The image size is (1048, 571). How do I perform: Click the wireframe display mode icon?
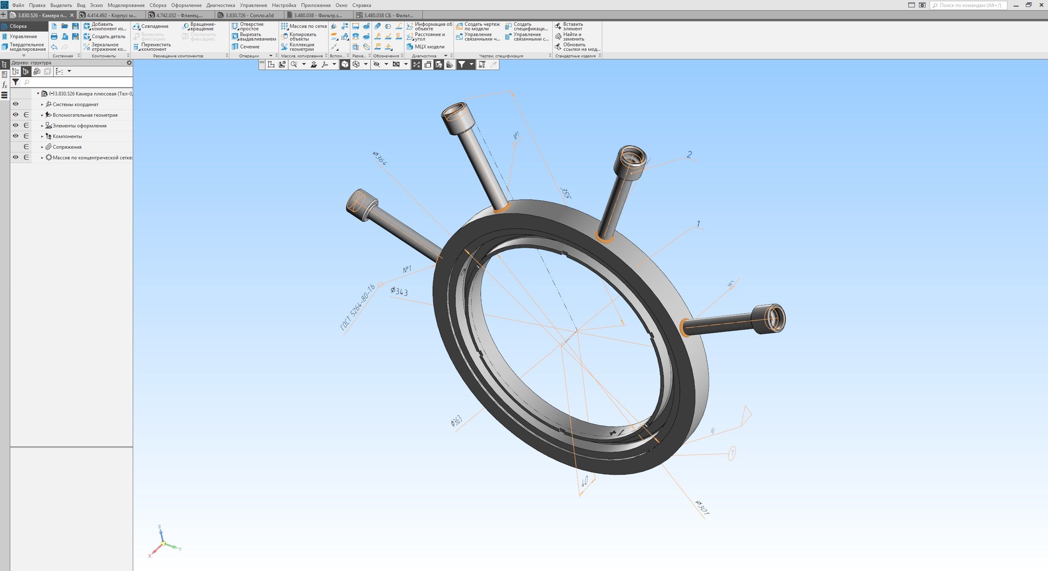[356, 64]
